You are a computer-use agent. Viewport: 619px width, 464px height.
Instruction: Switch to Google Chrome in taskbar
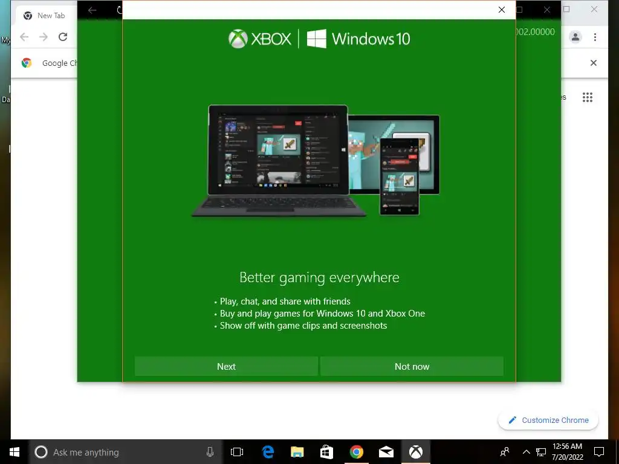click(x=356, y=452)
